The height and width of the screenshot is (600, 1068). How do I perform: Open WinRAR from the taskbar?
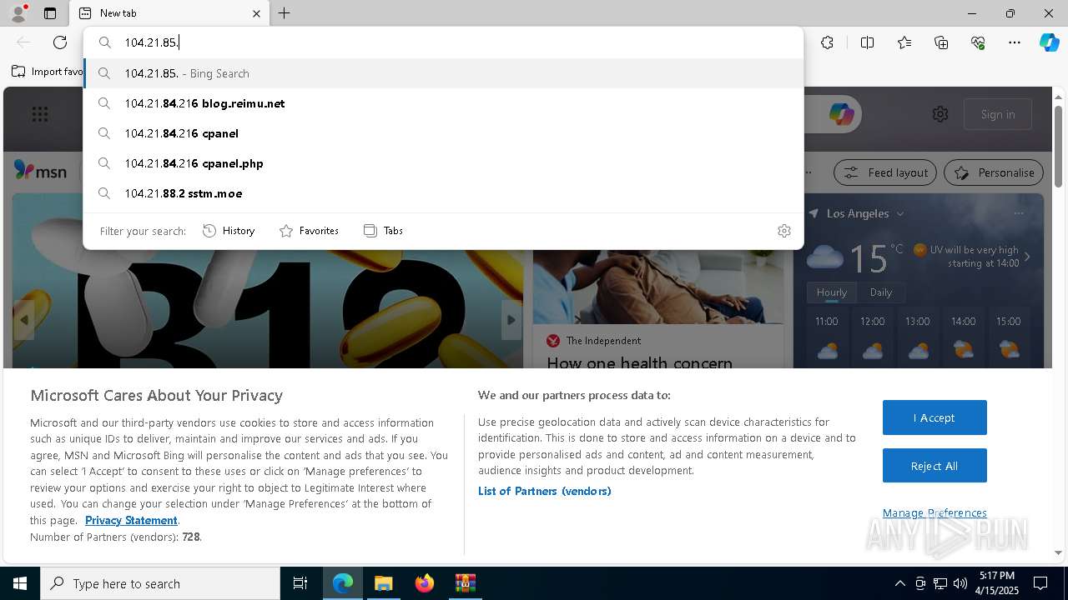tap(465, 583)
